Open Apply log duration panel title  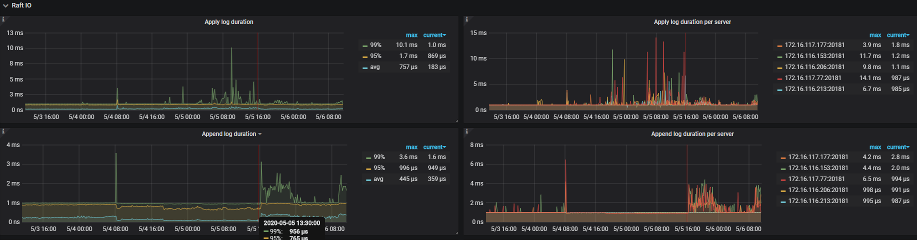point(228,22)
